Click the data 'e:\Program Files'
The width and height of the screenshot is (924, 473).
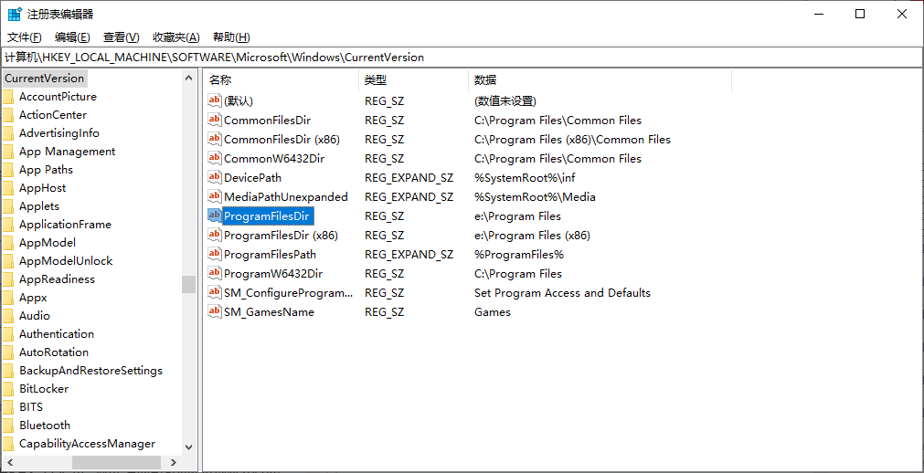pos(517,215)
